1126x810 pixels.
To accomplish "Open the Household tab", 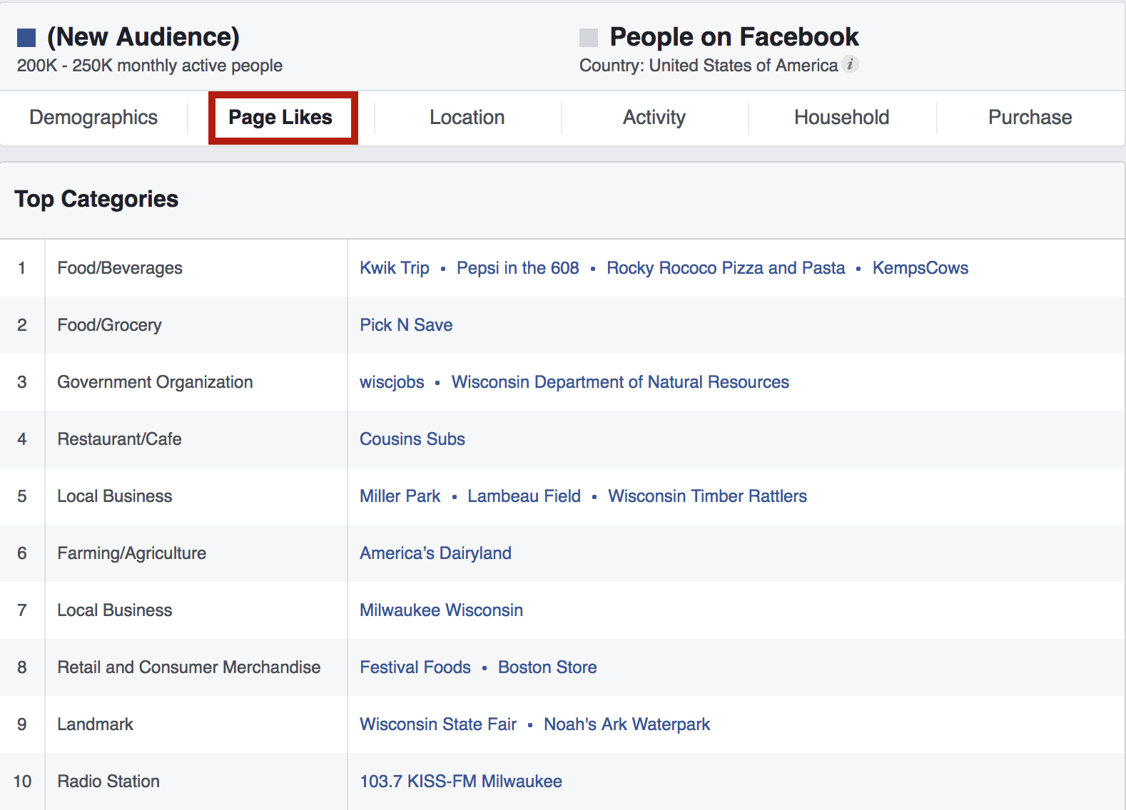I will pos(842,118).
